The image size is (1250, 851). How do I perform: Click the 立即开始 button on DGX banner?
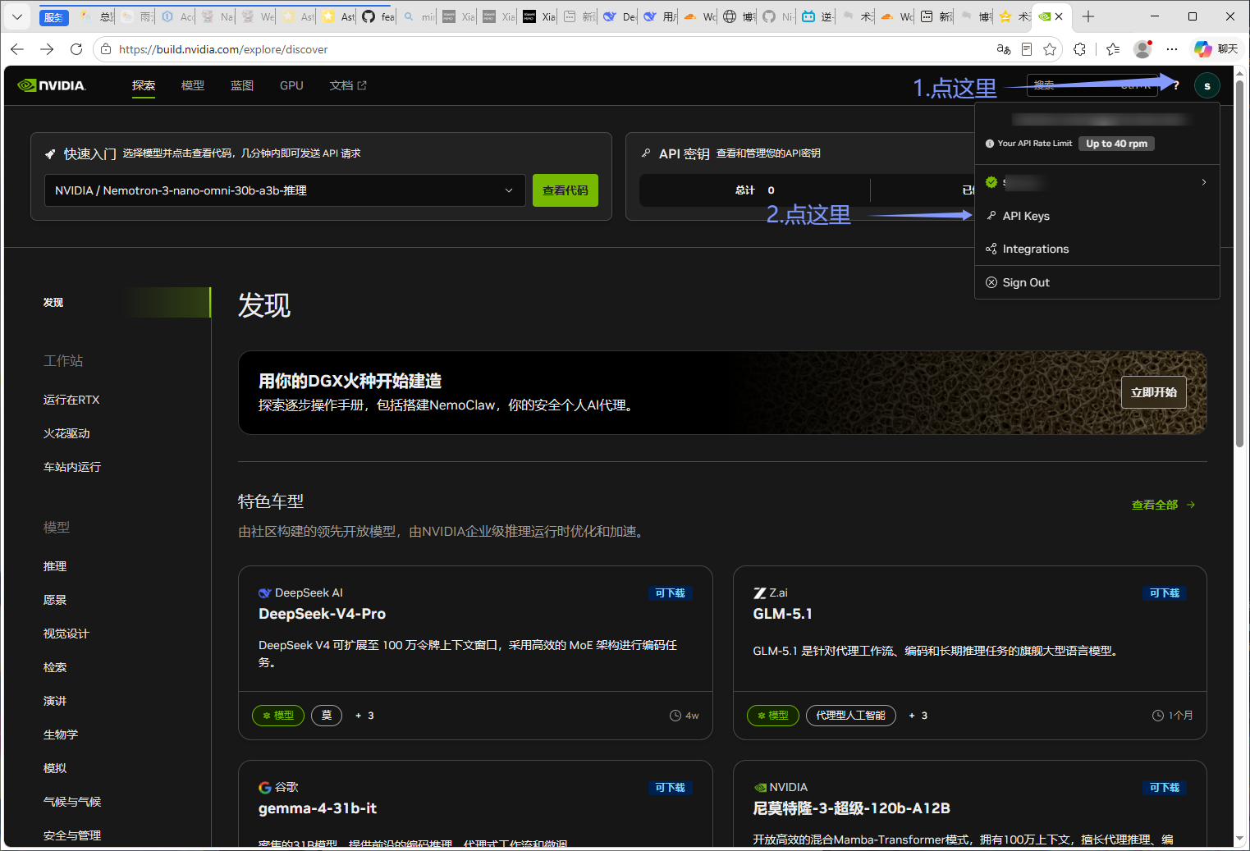[1154, 392]
